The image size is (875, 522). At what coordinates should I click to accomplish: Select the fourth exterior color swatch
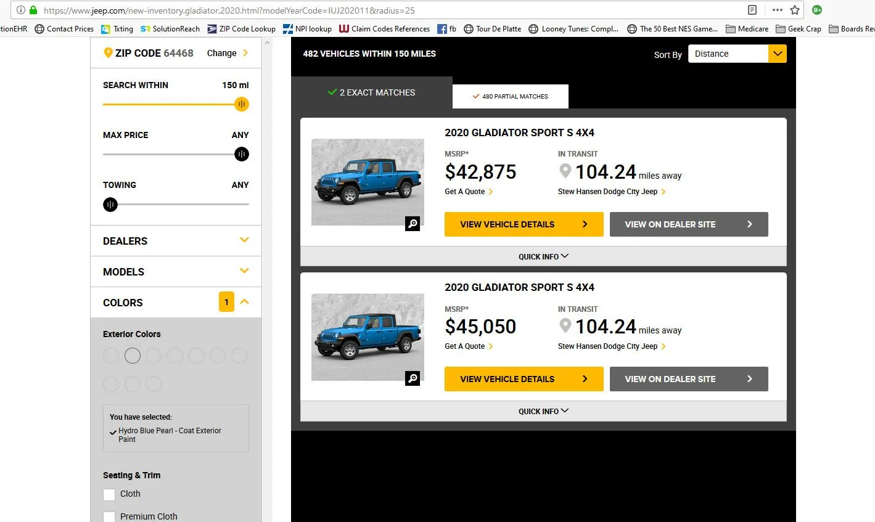pyautogui.click(x=175, y=356)
